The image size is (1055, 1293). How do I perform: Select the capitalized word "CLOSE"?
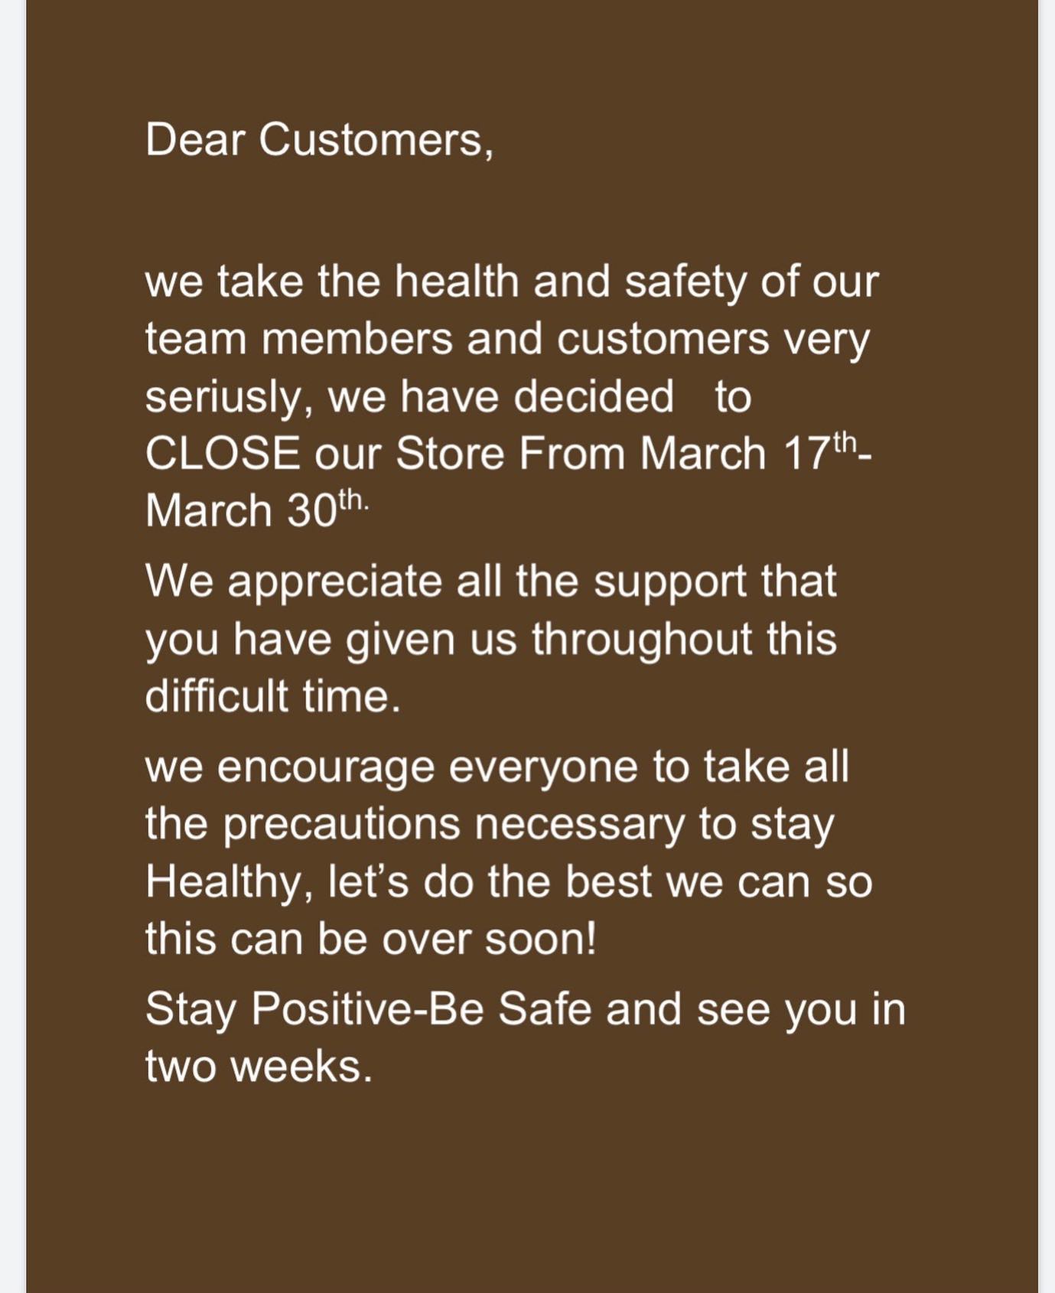(x=223, y=453)
